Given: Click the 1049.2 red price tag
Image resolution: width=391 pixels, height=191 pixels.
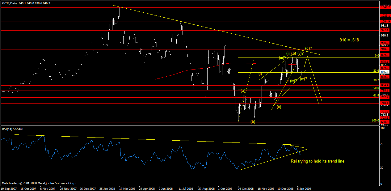Looking at the screenshot, I should click(385, 7).
